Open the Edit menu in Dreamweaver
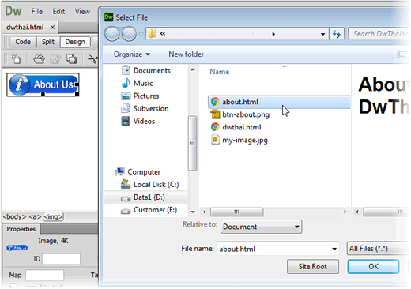This screenshot has height=289, width=411. pyautogui.click(x=58, y=12)
